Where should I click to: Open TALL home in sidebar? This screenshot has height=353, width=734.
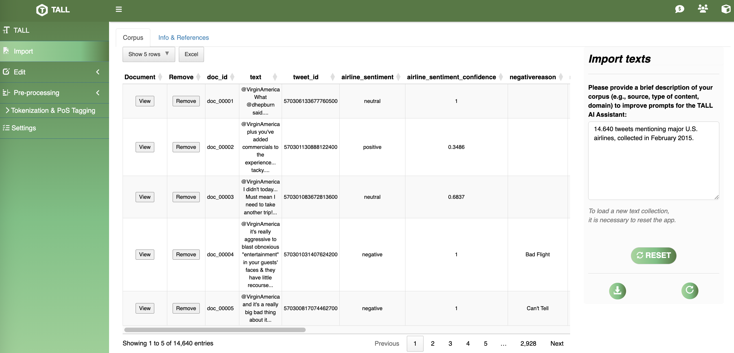point(55,30)
